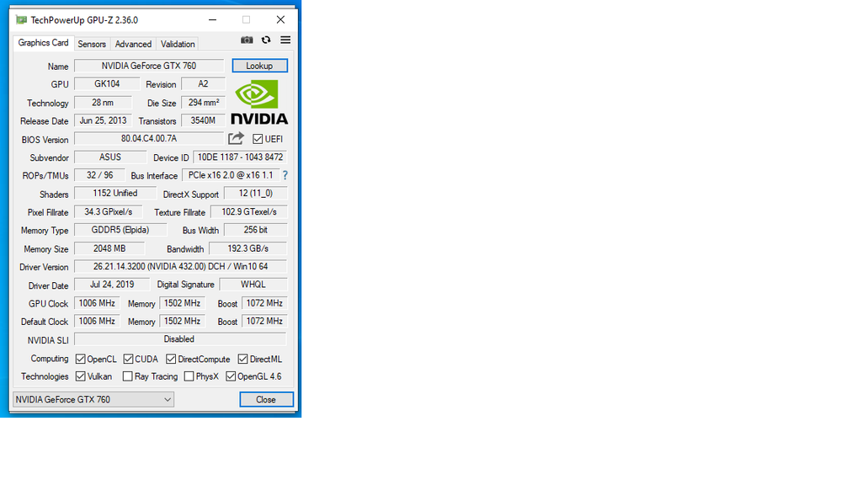The height and width of the screenshot is (485, 862).
Task: Click the Digital Signature field WHQL
Action: tap(253, 285)
